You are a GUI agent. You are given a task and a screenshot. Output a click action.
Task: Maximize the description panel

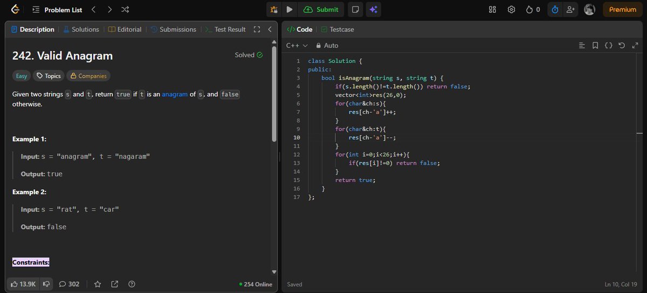tap(257, 30)
